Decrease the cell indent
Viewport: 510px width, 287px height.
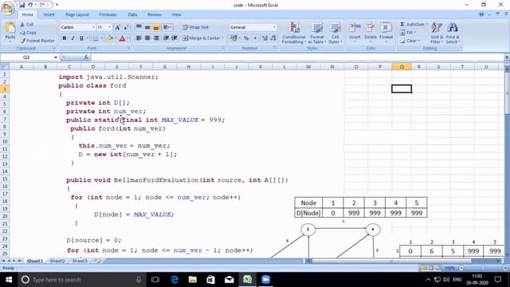166,38
